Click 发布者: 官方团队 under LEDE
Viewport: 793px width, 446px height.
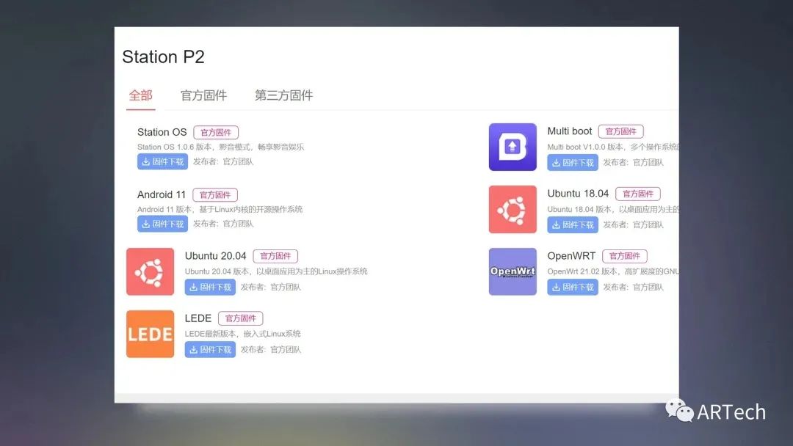tap(270, 349)
